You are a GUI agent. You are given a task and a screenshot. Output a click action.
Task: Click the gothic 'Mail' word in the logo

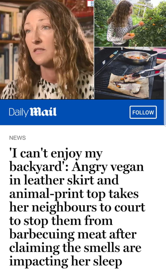tap(43, 112)
